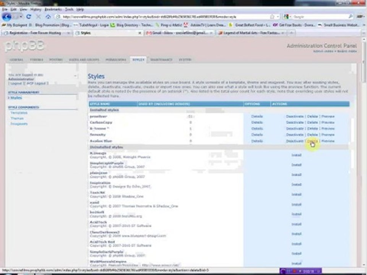Open the System ACP tab
Image resolution: width=367 pixels, height=275 pixels.
(185, 60)
